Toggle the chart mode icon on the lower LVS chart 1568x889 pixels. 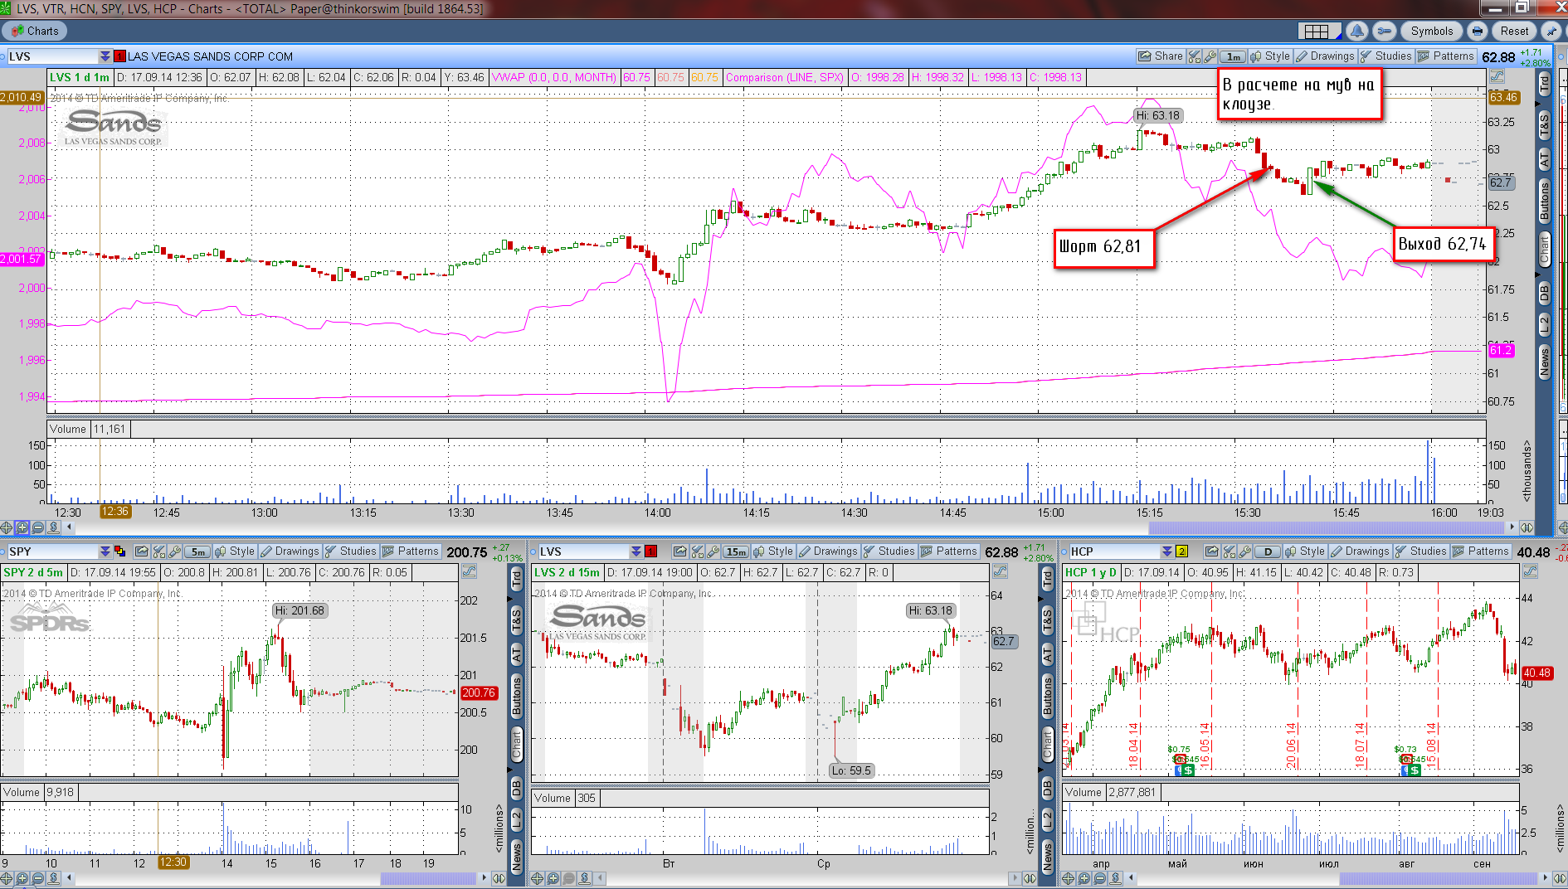[x=1000, y=571]
